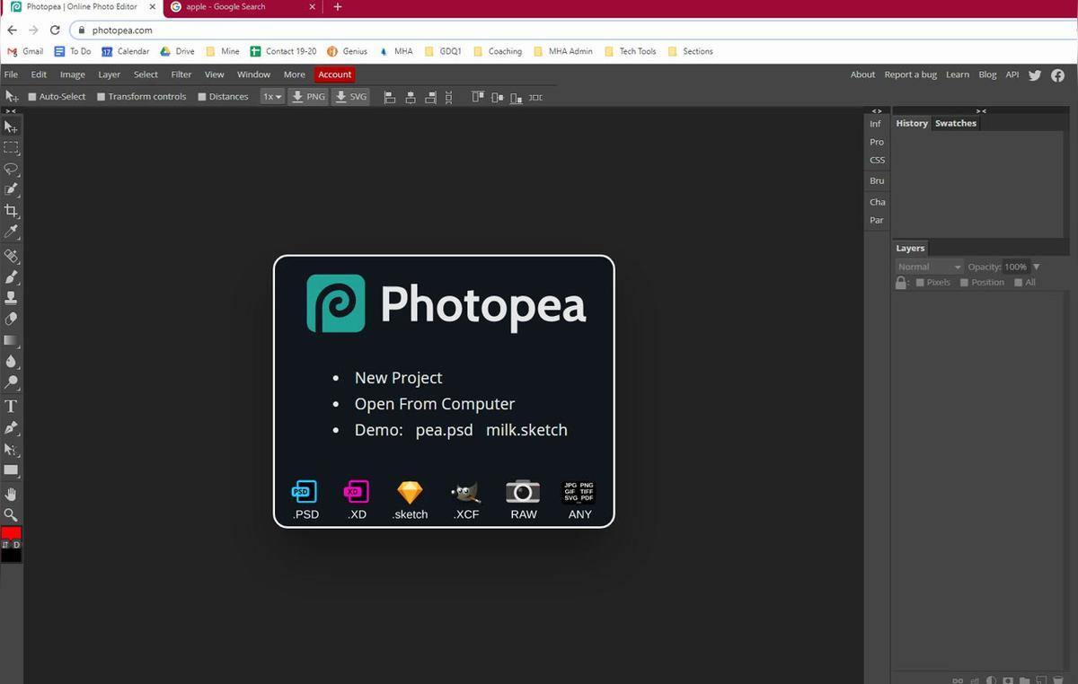The image size is (1078, 684).
Task: Click the black background color swatch
Action: (11, 556)
